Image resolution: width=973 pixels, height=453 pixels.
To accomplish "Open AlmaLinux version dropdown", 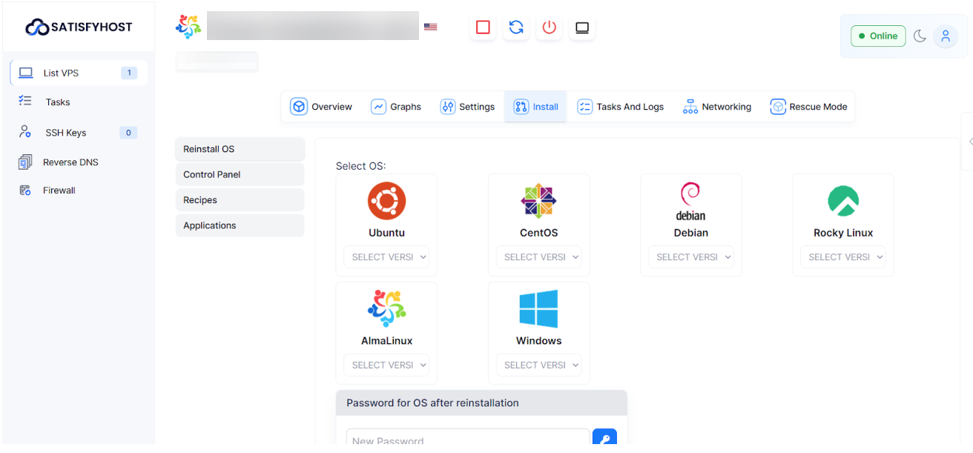I will 386,365.
